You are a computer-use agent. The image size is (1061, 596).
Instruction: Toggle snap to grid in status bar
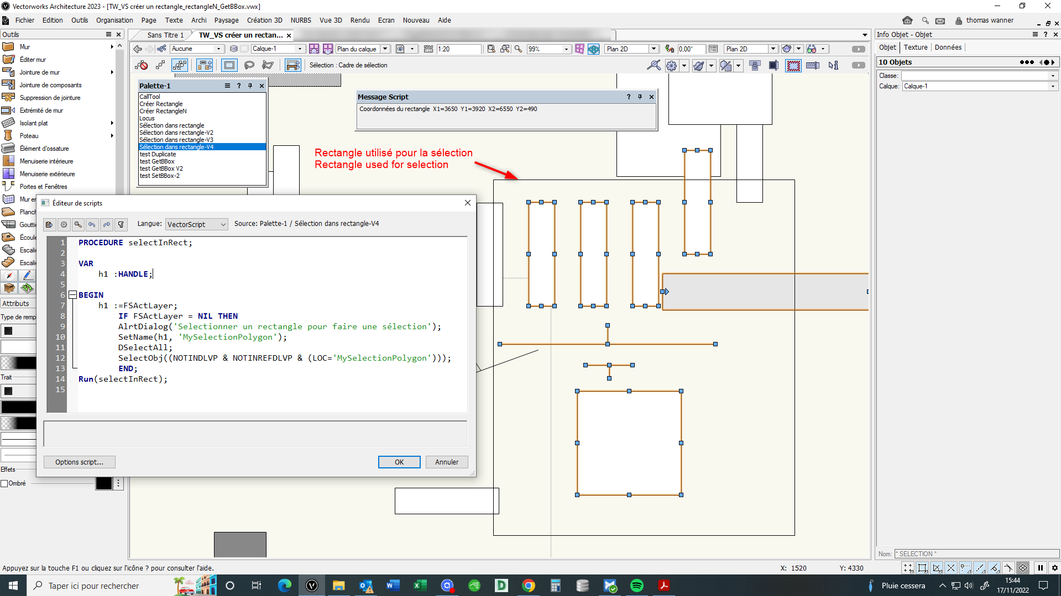click(x=908, y=568)
